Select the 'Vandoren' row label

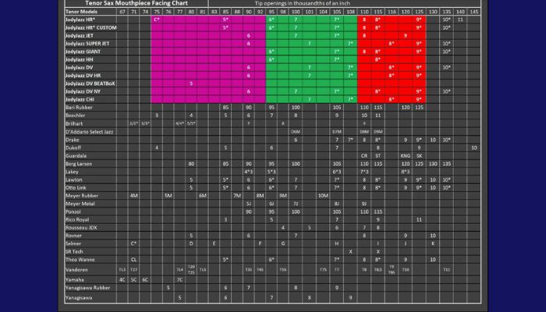pyautogui.click(x=76, y=270)
